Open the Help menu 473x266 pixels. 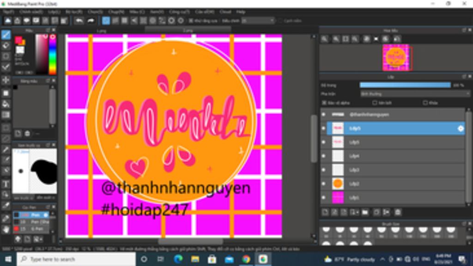pos(240,12)
